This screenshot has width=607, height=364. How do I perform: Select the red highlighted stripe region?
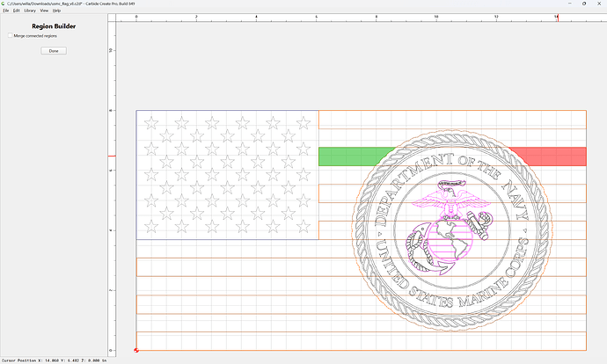553,157
